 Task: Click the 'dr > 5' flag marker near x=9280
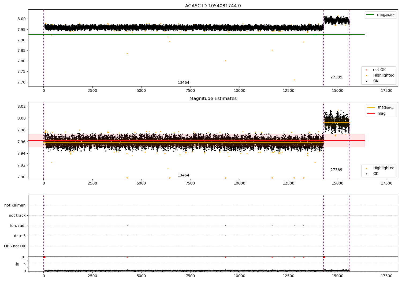click(x=225, y=236)
